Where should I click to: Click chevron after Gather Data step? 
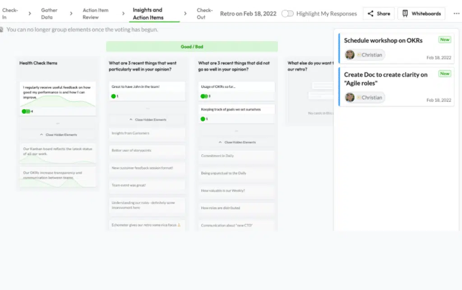(71, 14)
